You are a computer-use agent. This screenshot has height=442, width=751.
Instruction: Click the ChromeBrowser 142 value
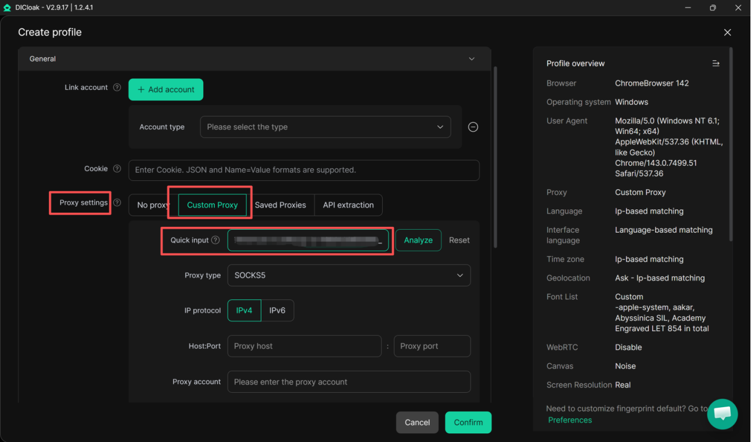pos(652,83)
